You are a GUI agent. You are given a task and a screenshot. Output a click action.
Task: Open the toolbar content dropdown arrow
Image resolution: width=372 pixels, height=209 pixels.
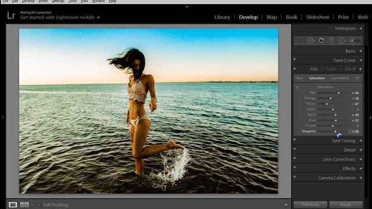[x=286, y=205]
